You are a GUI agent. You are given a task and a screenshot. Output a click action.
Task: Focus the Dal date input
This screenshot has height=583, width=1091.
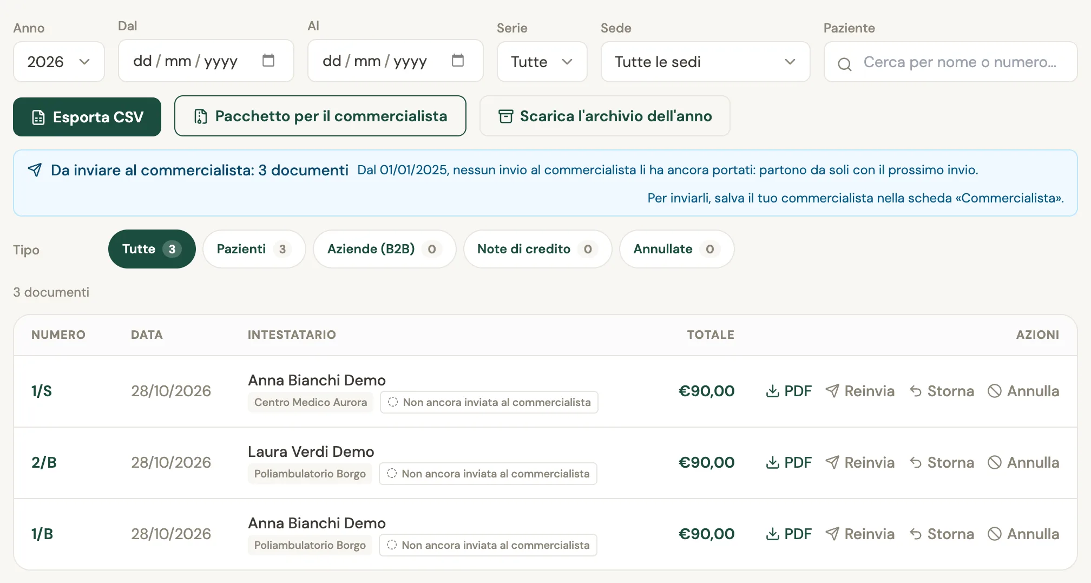206,61
